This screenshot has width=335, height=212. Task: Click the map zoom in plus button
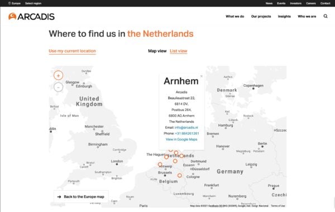[58, 75]
